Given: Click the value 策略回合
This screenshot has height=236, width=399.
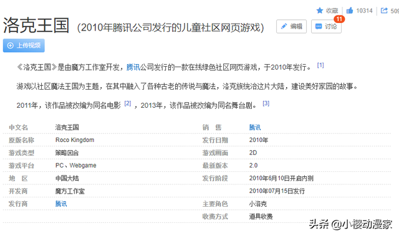Looking at the screenshot, I should pyautogui.click(x=67, y=153).
